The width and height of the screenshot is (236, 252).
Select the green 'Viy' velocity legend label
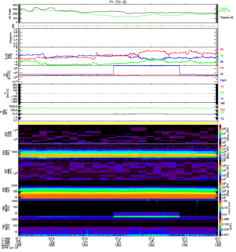coord(222,93)
